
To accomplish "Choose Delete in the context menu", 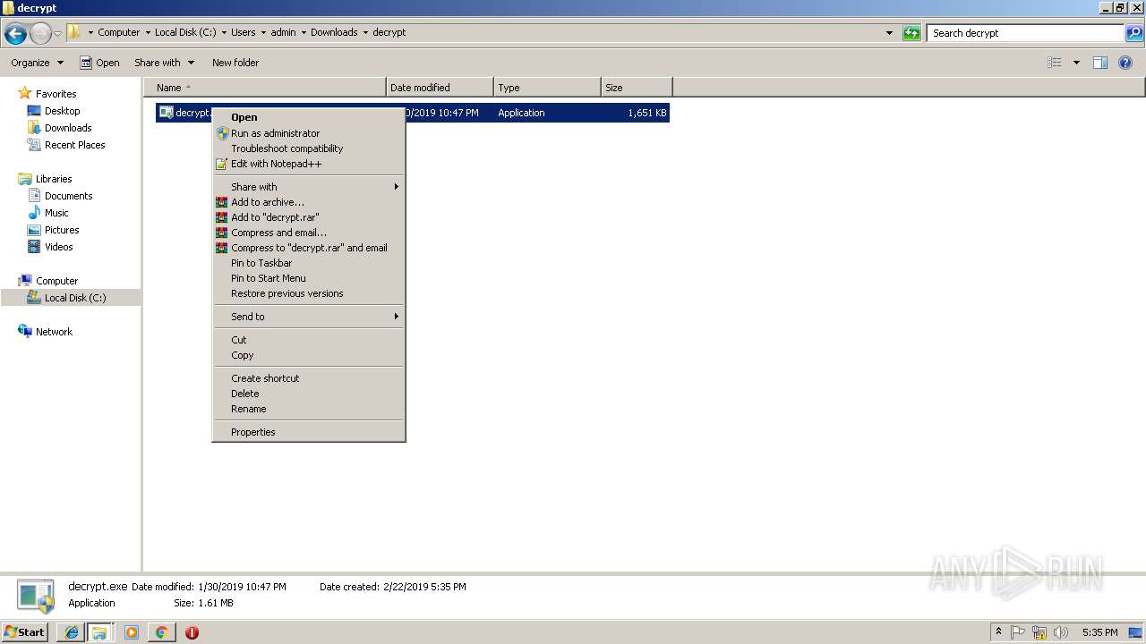I will 308,394.
